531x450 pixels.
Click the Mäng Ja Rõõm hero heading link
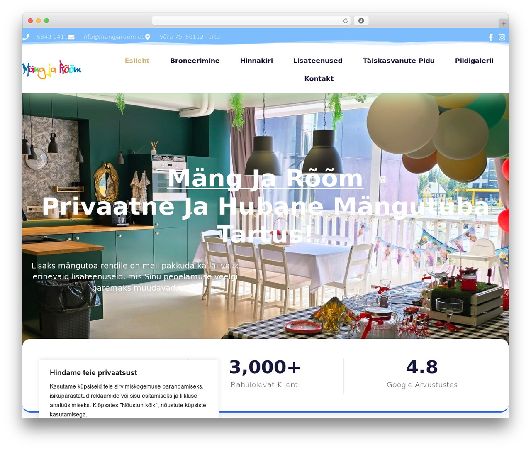(265, 179)
